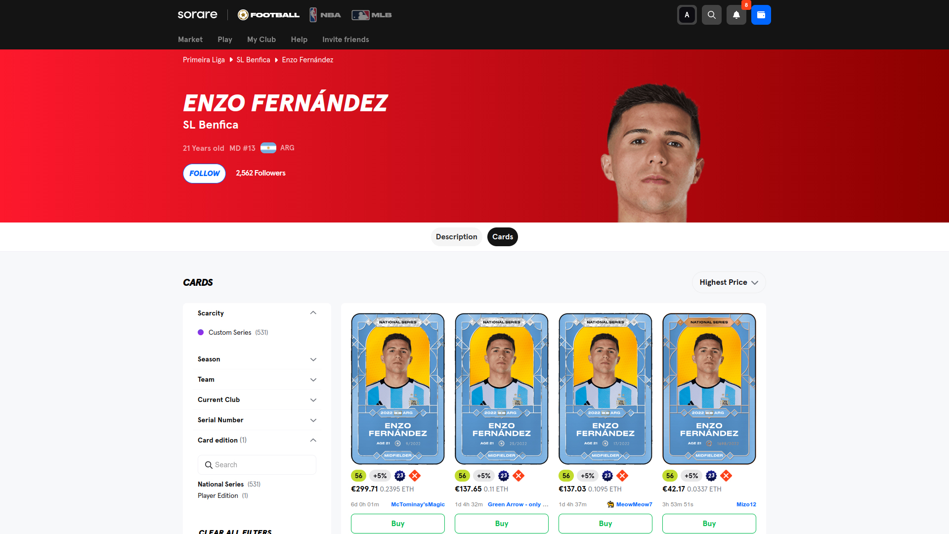The height and width of the screenshot is (534, 949).
Task: Open the SL Benfica breadcrumb link
Action: point(253,60)
